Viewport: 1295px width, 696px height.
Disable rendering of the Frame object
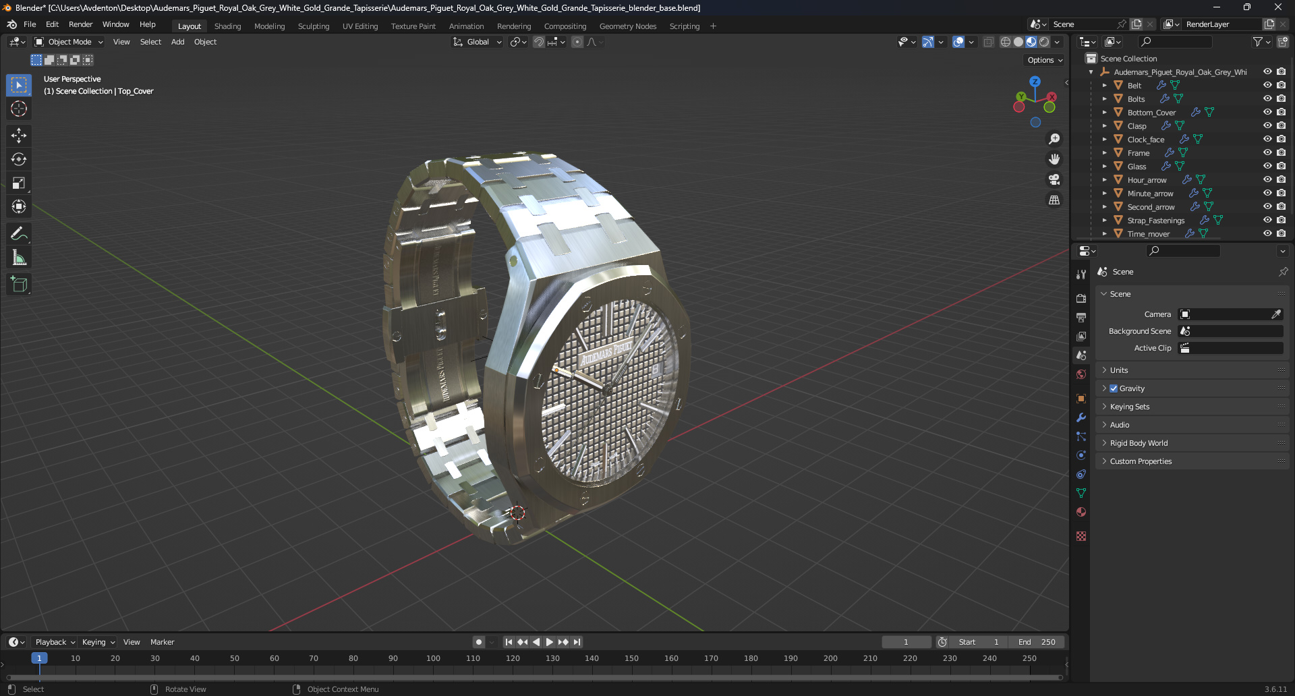pos(1281,152)
